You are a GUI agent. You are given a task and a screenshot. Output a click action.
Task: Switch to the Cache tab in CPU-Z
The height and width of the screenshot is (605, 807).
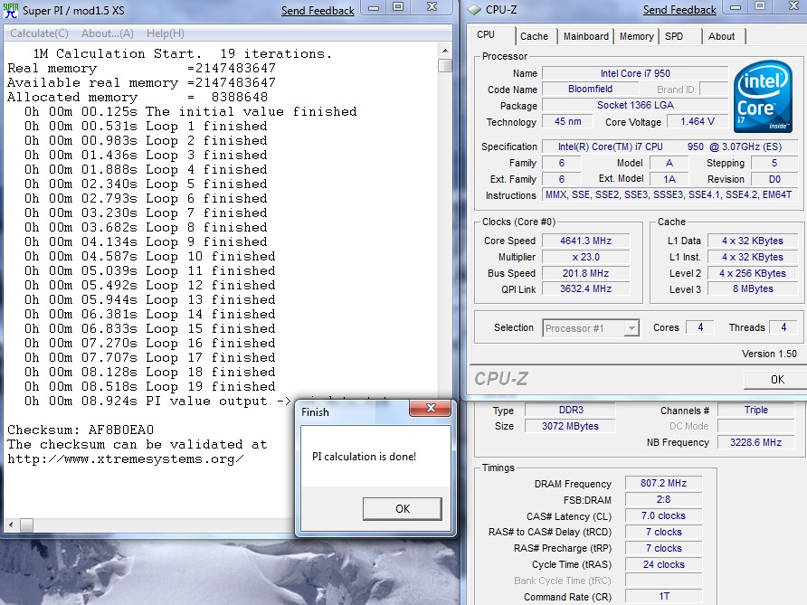tap(534, 36)
